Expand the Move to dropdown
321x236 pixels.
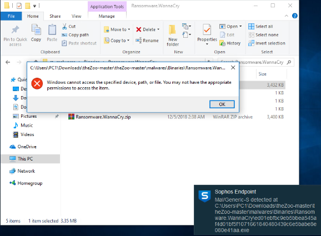click(129, 29)
